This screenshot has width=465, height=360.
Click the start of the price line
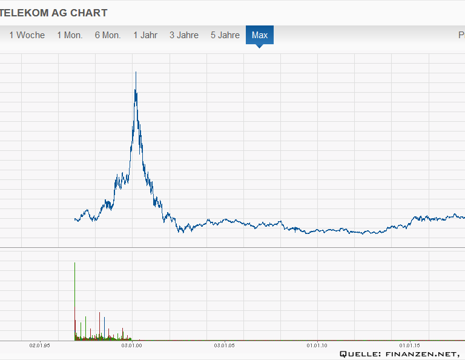point(75,219)
